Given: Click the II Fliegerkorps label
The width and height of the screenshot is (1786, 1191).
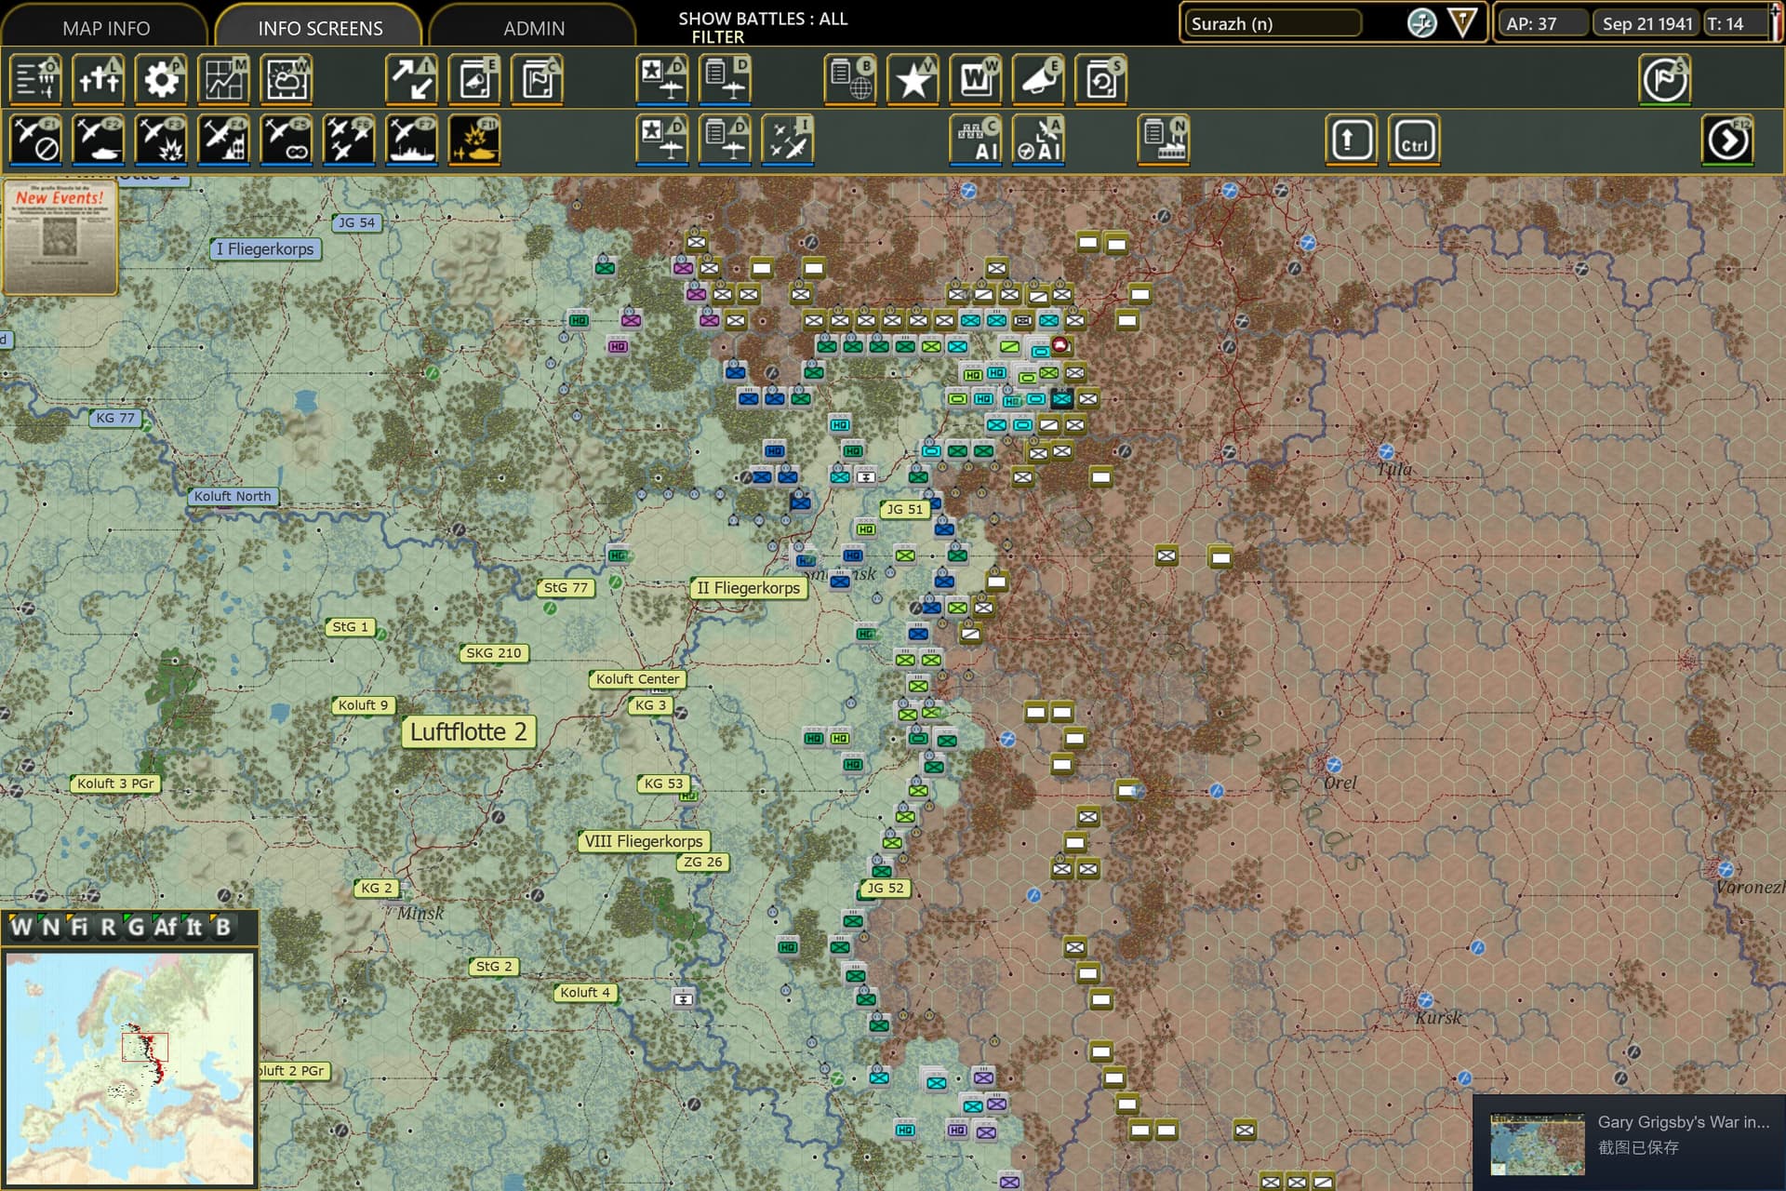Looking at the screenshot, I should pos(749,588).
